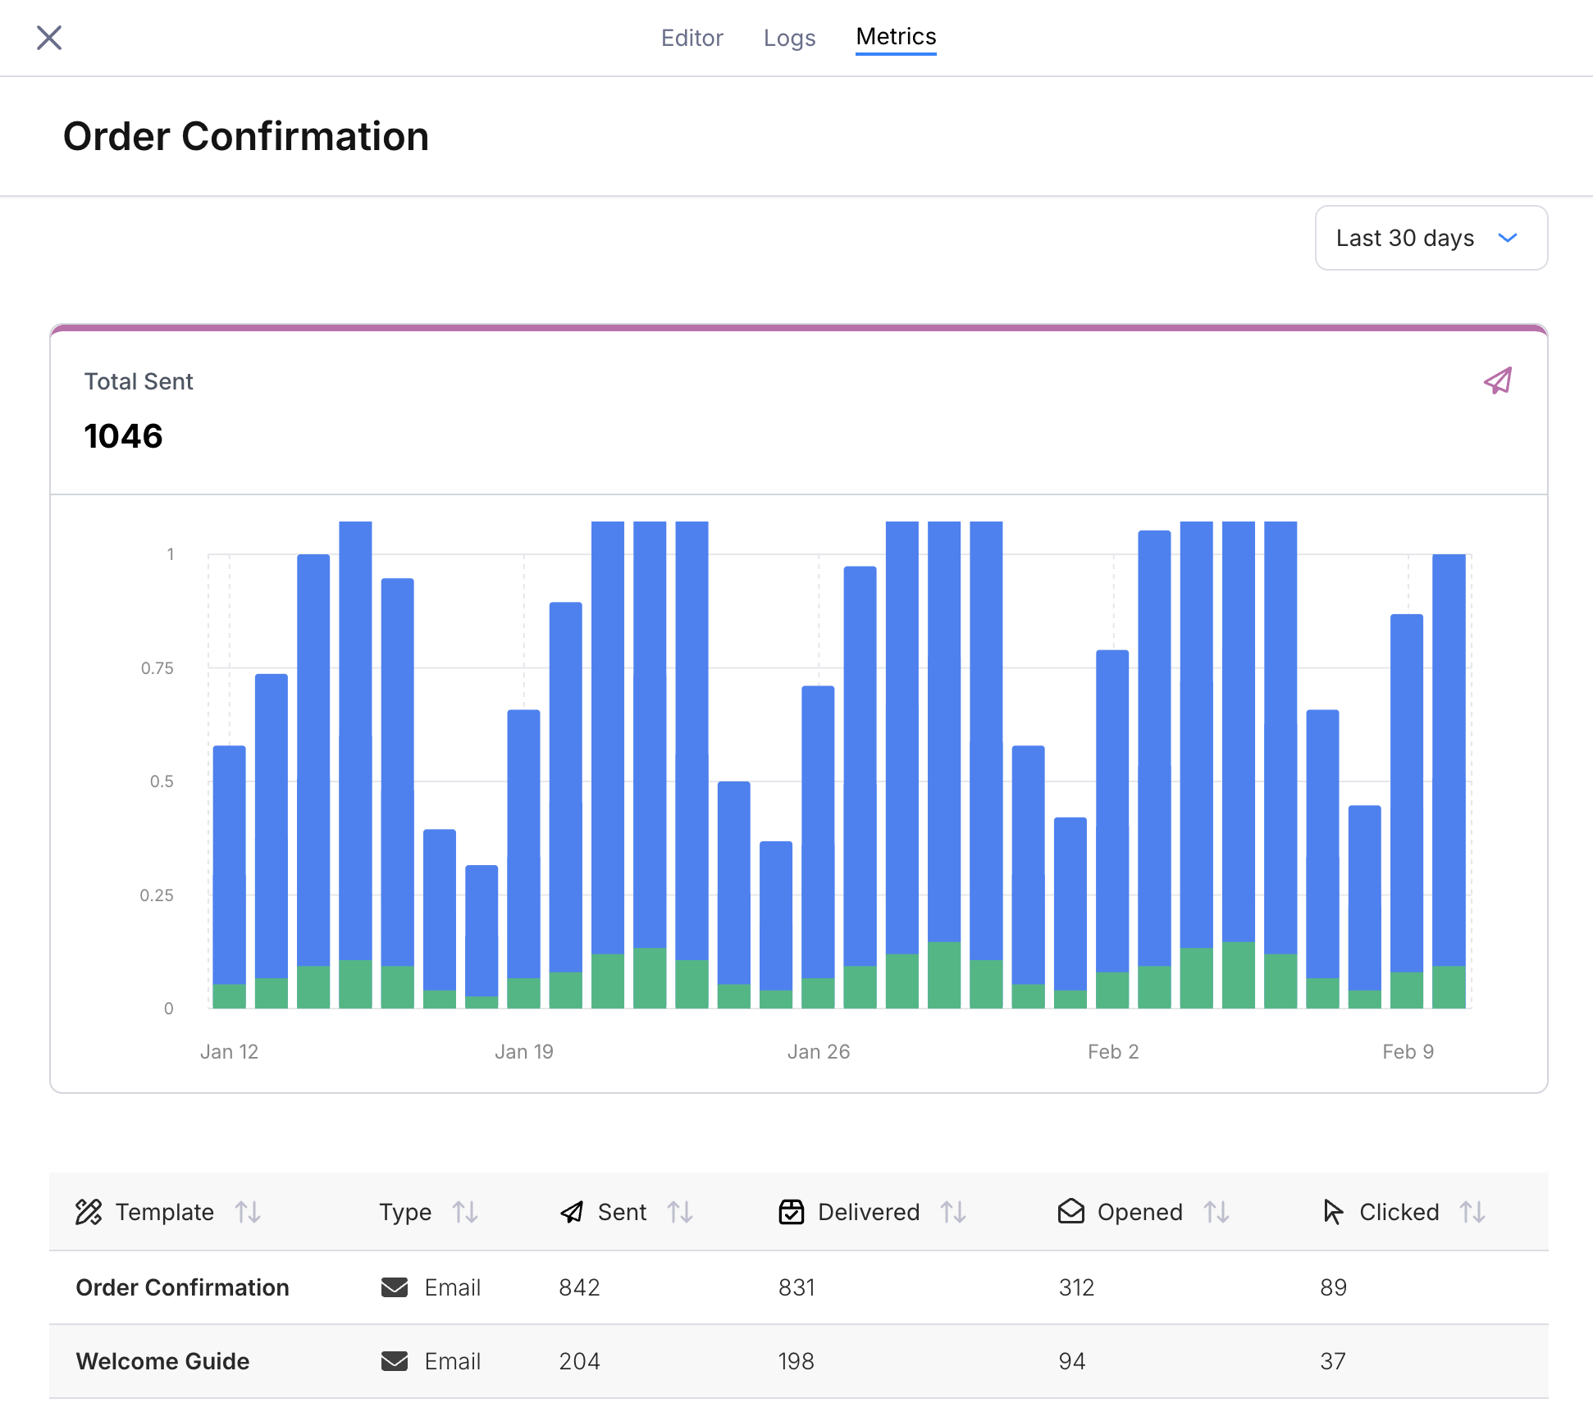Click the Delivered calendar-check header icon
The image size is (1593, 1412).
pyautogui.click(x=792, y=1212)
